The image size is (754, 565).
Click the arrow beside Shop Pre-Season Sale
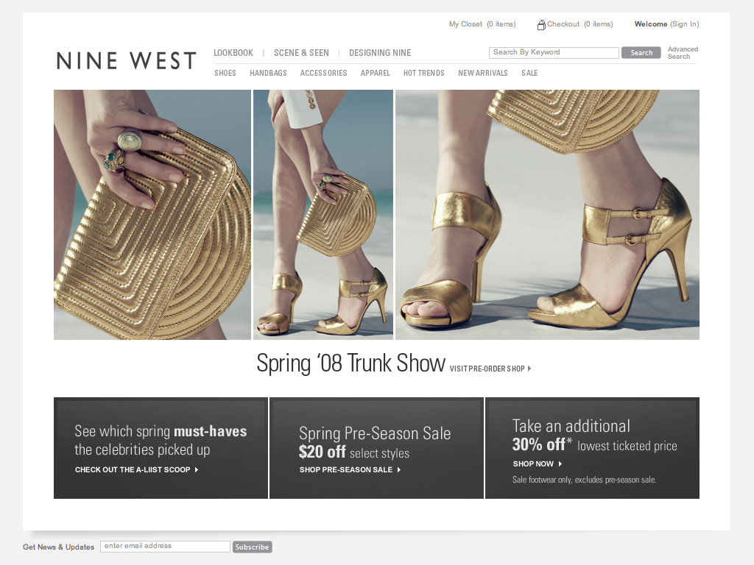click(x=398, y=470)
